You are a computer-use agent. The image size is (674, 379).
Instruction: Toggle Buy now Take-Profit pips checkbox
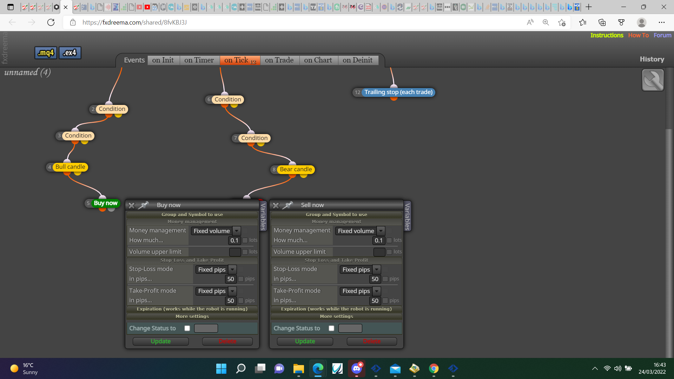click(241, 301)
